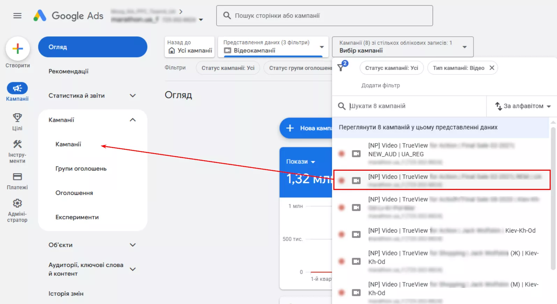Select 'Огляд' in navigation
The image size is (557, 304).
[93, 47]
